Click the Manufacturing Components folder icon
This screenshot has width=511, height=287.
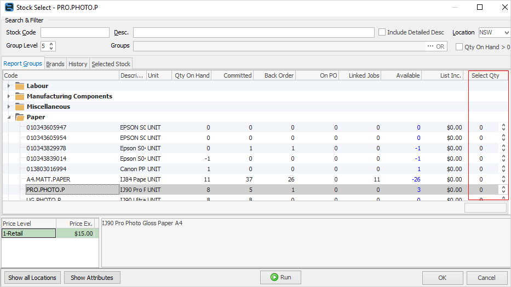click(x=20, y=96)
